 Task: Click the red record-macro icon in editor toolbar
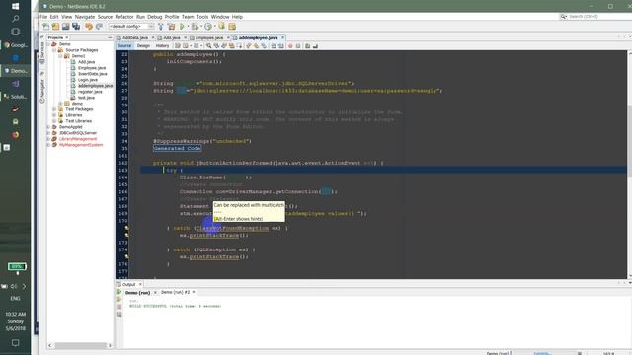point(290,46)
